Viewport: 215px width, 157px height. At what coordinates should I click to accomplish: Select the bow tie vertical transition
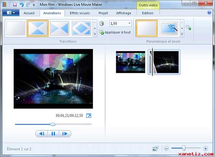click(x=38, y=28)
